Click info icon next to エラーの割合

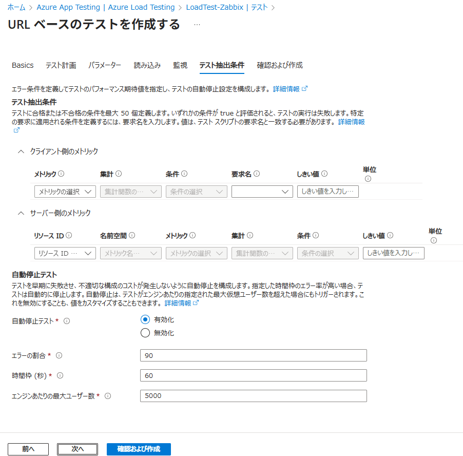click(x=59, y=355)
